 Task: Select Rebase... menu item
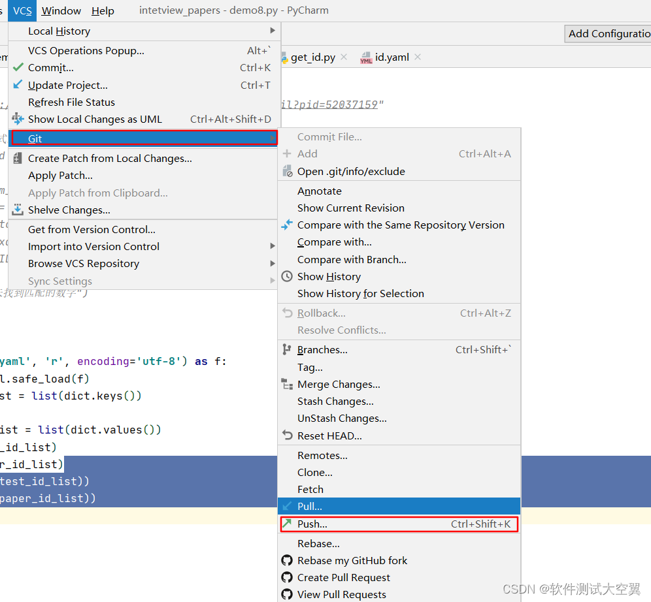coord(399,543)
